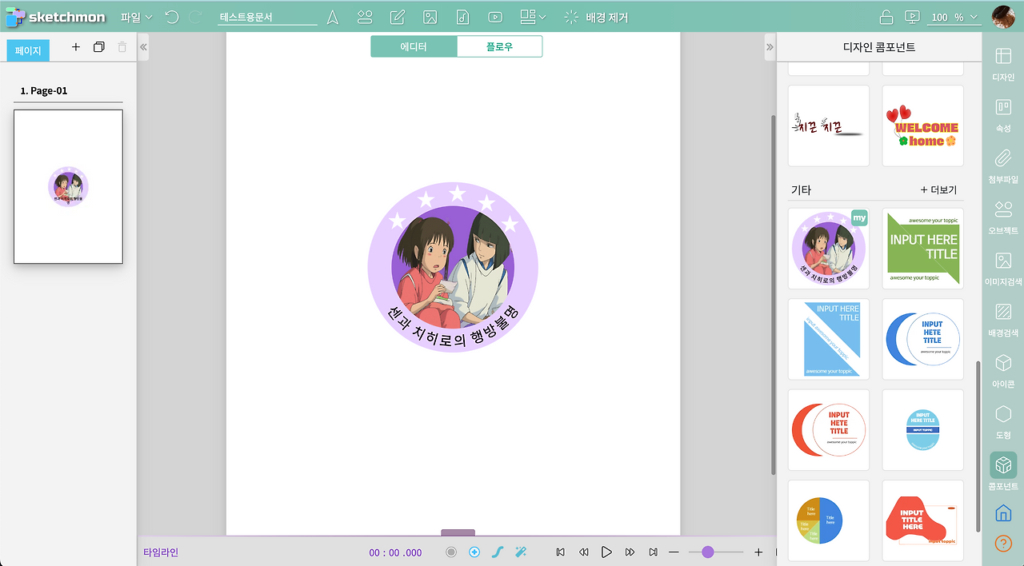
Task: Add a keyframe in timeline
Action: [474, 552]
